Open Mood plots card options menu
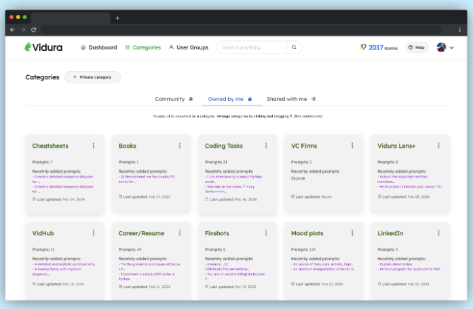The height and width of the screenshot is (309, 473). pyautogui.click(x=352, y=233)
